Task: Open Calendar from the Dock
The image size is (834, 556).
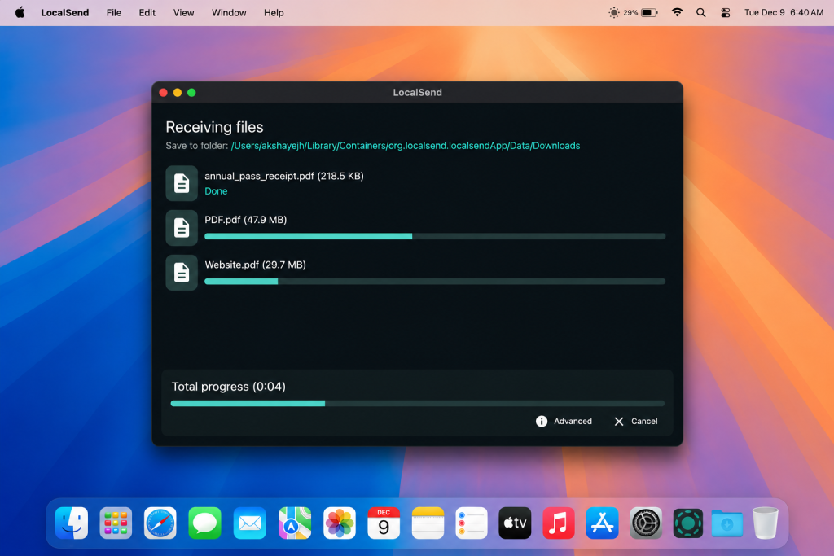Action: click(x=384, y=523)
